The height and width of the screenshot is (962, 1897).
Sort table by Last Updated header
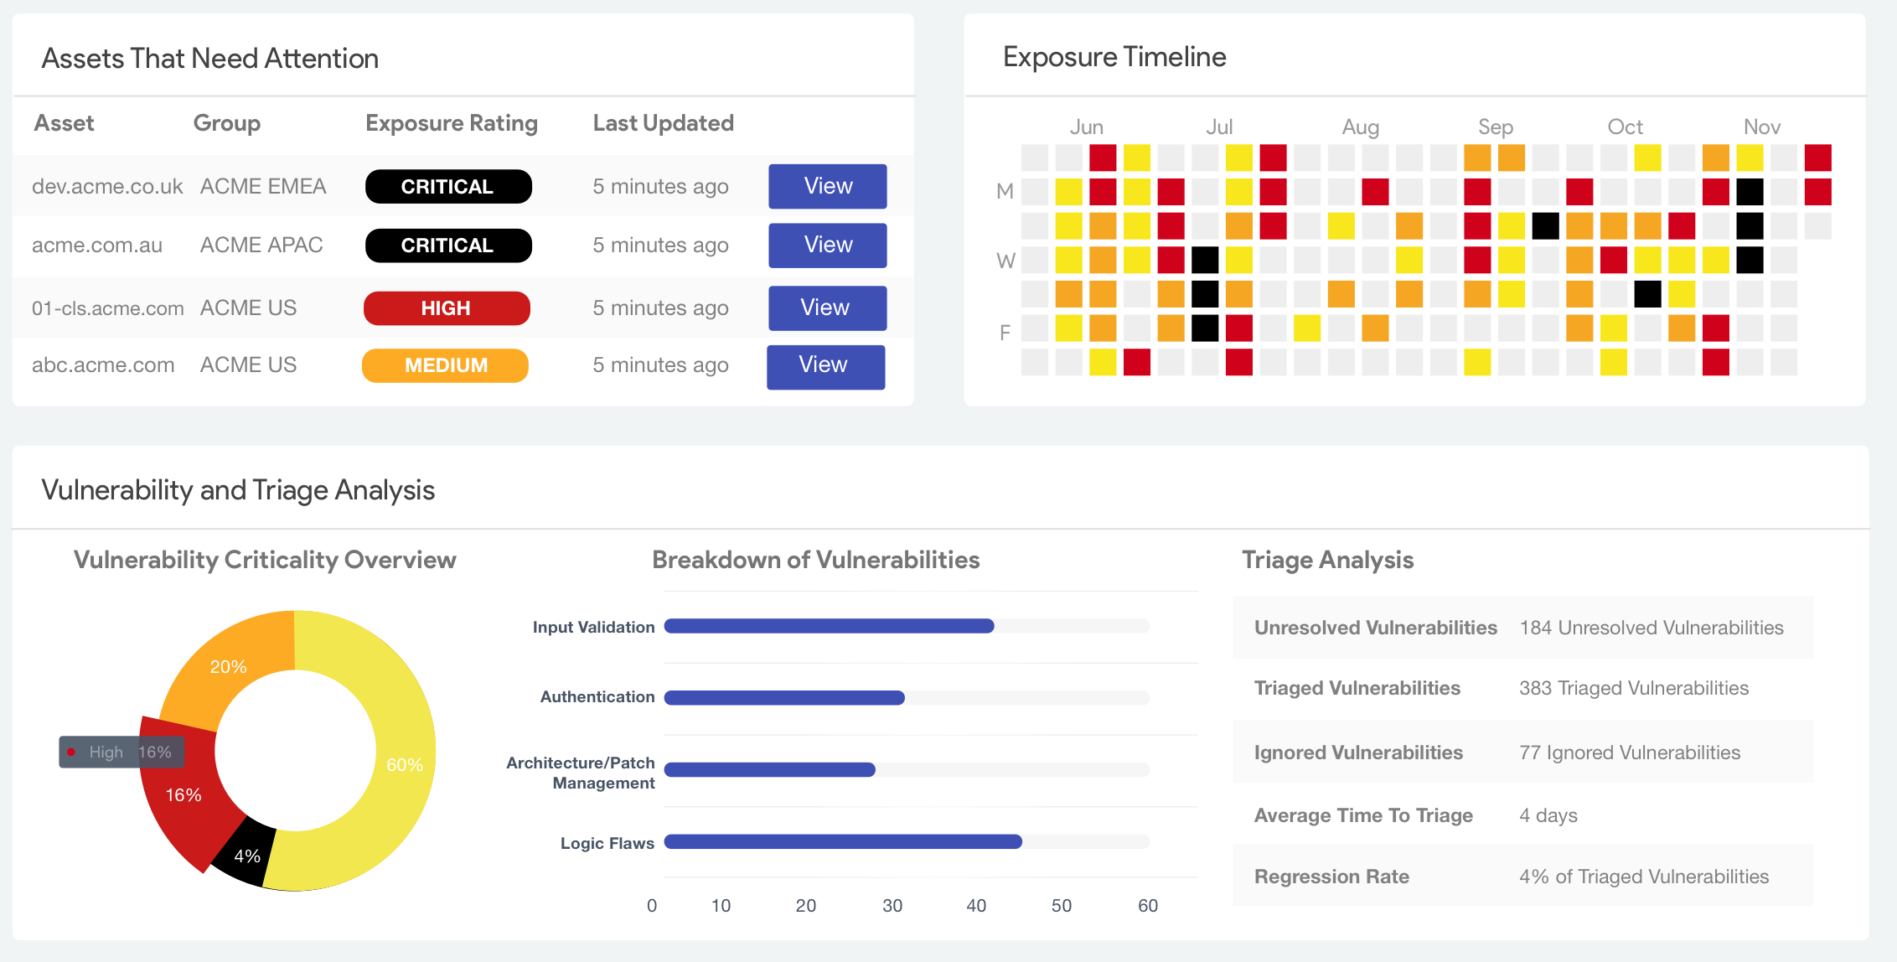[663, 123]
